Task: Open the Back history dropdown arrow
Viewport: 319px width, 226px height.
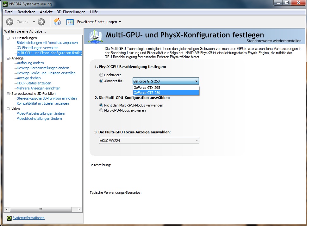Action: (34, 22)
